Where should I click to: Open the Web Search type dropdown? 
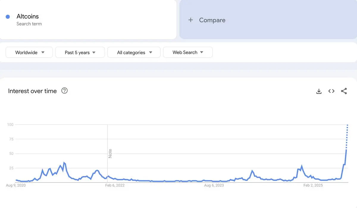[188, 52]
